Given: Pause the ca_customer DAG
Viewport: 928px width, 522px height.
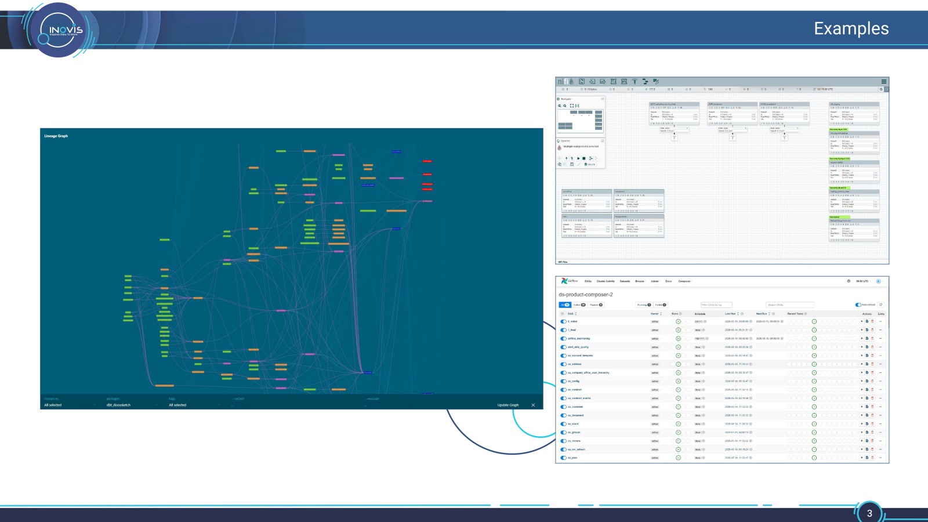Looking at the screenshot, I should coord(563,407).
